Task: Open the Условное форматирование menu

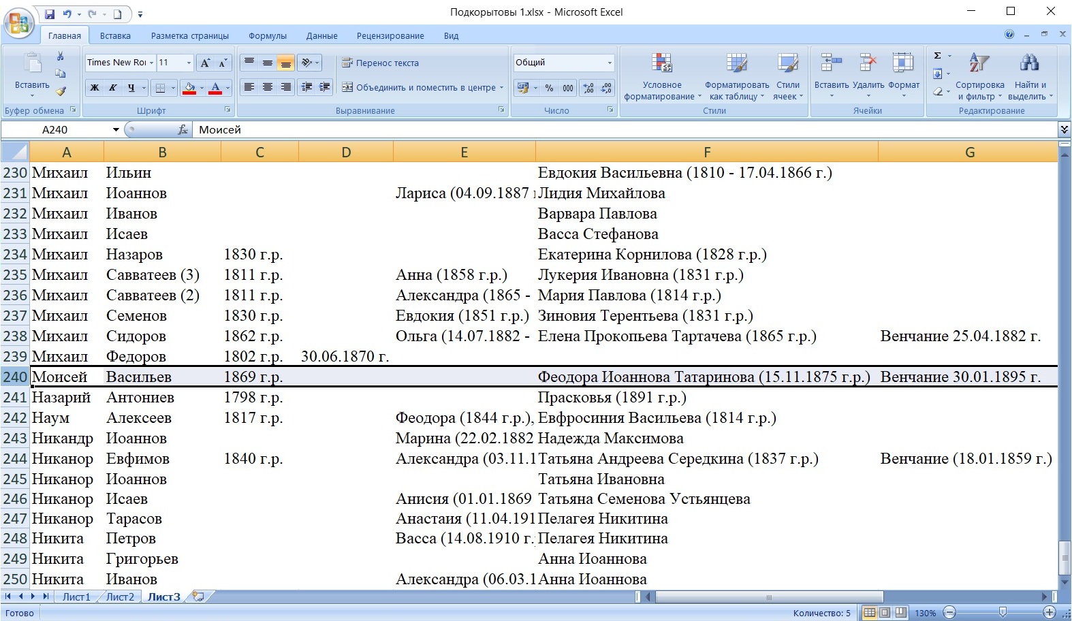Action: pos(662,76)
